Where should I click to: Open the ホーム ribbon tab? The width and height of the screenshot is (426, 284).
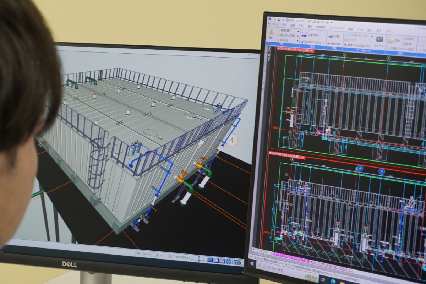[x=275, y=24]
